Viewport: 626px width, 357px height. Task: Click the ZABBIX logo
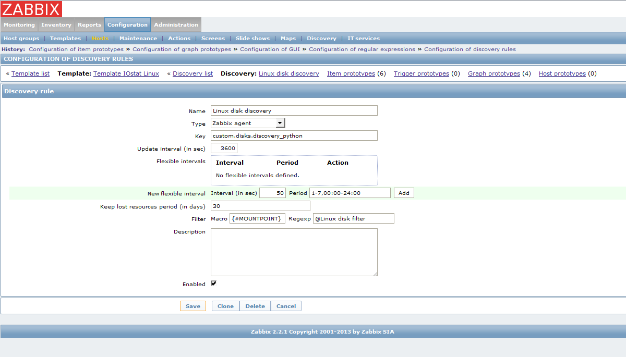click(32, 9)
